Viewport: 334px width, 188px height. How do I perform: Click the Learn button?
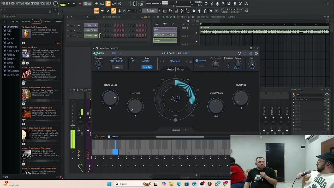(117, 67)
